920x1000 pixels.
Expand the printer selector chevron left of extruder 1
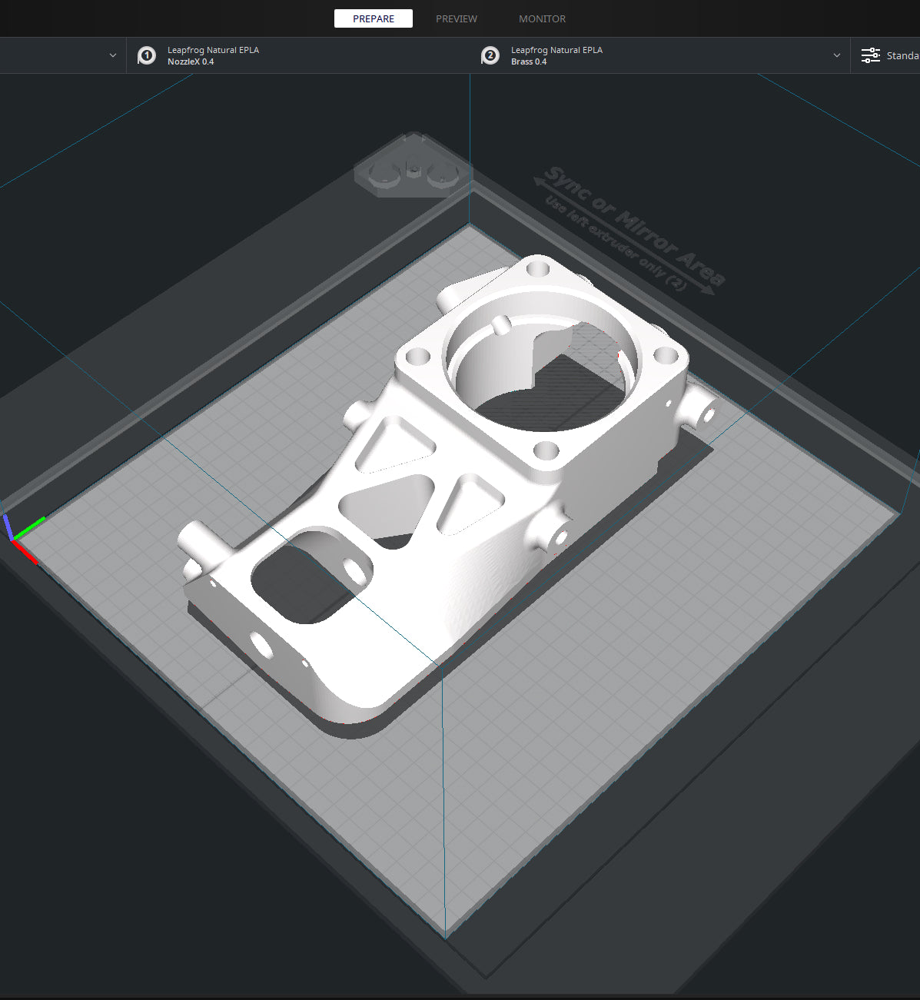pos(113,55)
